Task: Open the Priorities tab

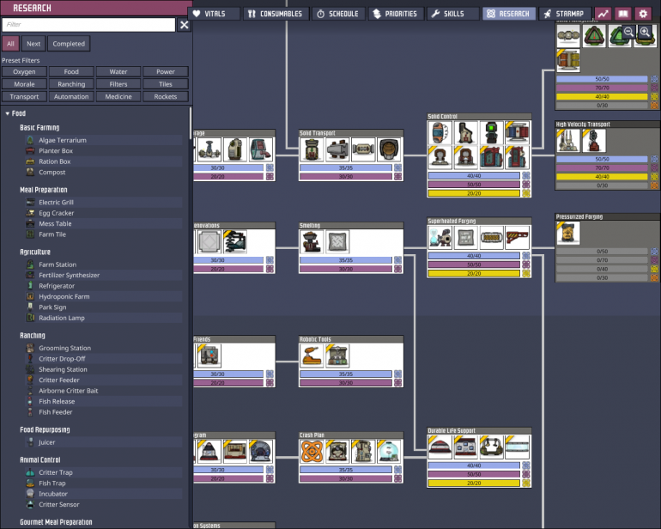Action: (396, 14)
